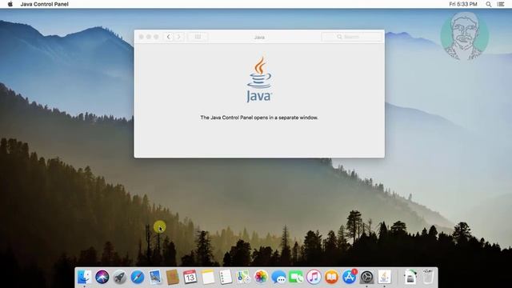Screen dimensions: 512x288
Task: Open the Trash in the dock
Action: pyautogui.click(x=428, y=278)
